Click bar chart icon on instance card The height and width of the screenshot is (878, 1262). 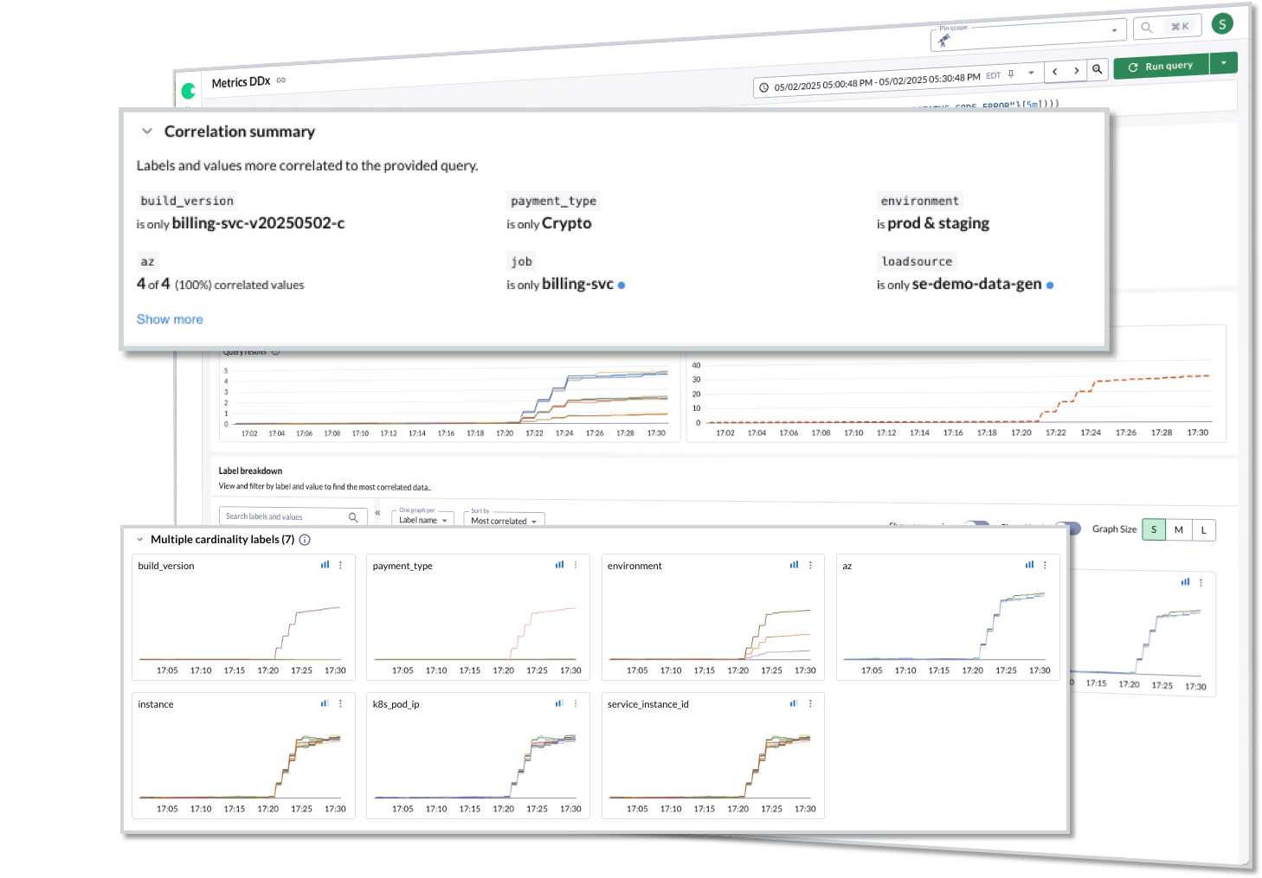(325, 703)
